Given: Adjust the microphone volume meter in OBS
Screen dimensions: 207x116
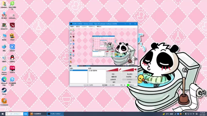Looking at the screenshot, I should point(112,70).
